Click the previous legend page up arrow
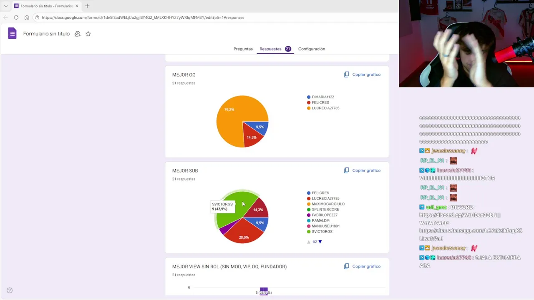Image resolution: width=534 pixels, height=300 pixels. click(309, 242)
